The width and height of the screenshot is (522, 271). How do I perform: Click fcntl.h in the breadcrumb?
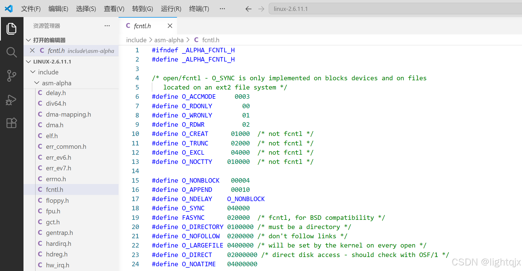[211, 40]
